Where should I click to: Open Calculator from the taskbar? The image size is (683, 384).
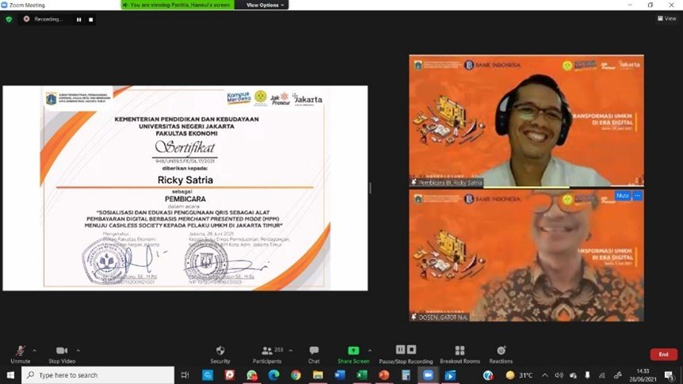(x=406, y=374)
